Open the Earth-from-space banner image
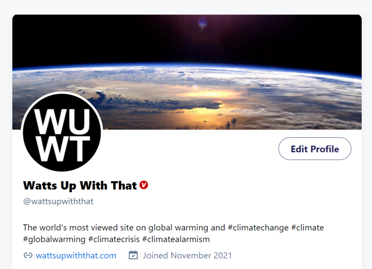This screenshot has width=372, height=269. (x=187, y=72)
